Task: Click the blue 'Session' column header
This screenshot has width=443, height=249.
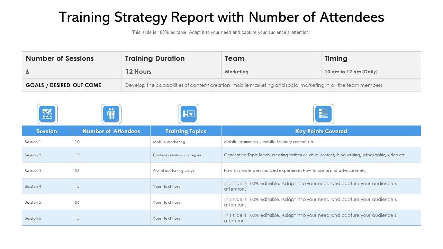Action: pos(47,131)
